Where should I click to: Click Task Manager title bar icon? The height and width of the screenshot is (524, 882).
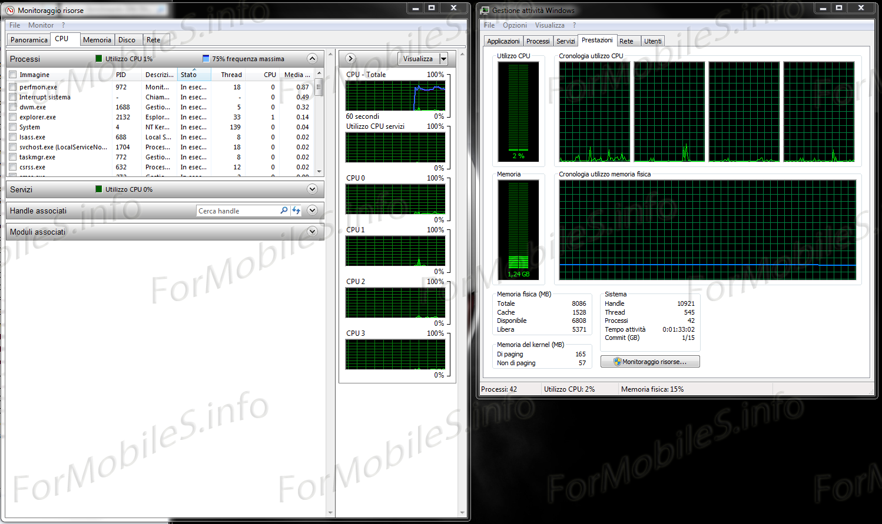coord(485,10)
